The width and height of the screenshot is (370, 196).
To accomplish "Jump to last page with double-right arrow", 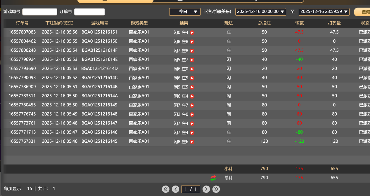I will (216, 189).
